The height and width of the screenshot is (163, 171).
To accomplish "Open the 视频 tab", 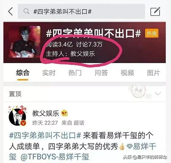I will (x=127, y=73).
